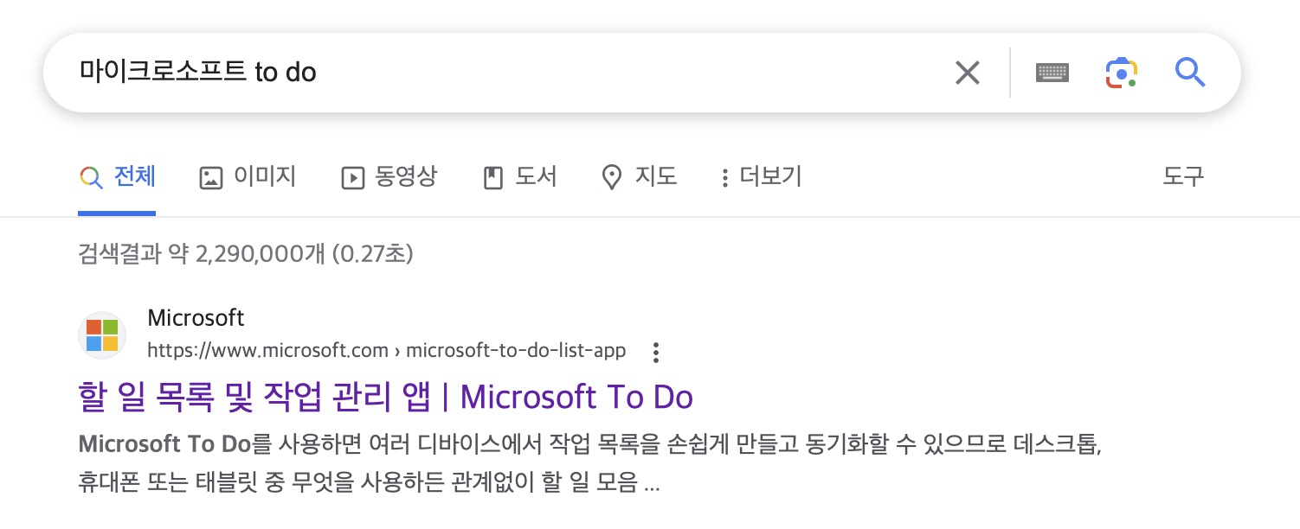
Task: Click the blue magnifier search button
Action: click(1190, 73)
